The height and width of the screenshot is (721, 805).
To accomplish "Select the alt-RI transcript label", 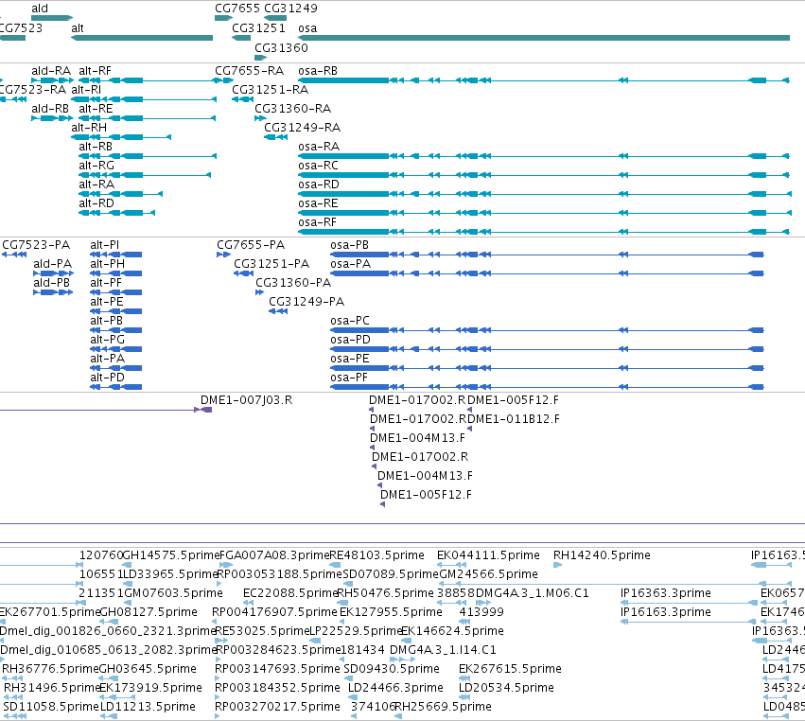I will coord(86,90).
